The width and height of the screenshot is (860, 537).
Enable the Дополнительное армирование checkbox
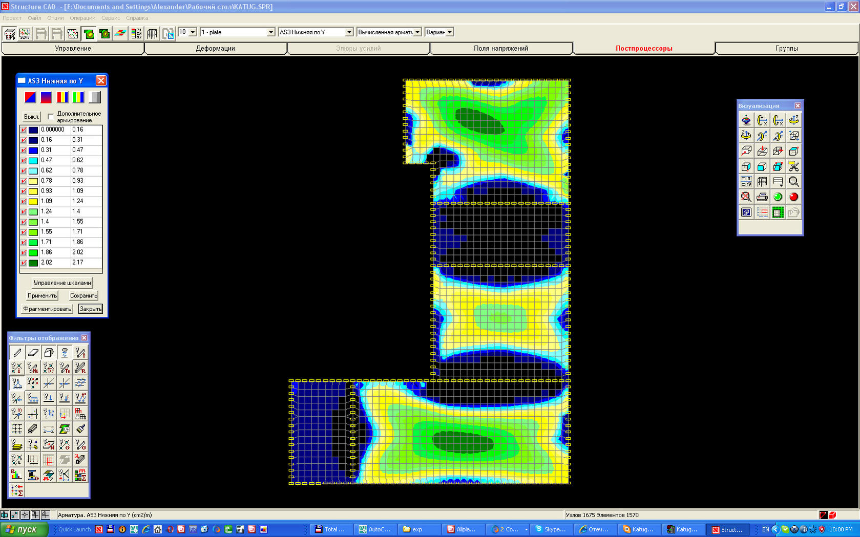click(51, 117)
